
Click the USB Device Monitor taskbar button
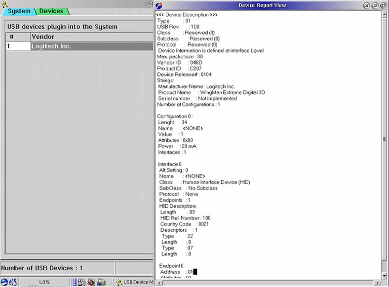click(134, 282)
